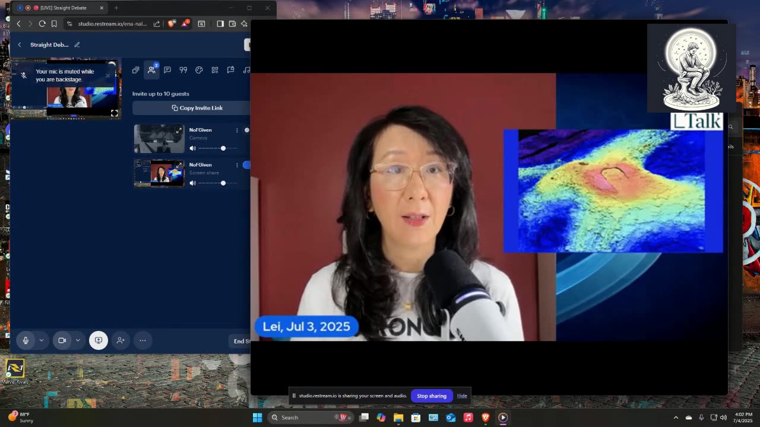The image size is (760, 427).
Task: Open microphone device options chevron
Action: pyautogui.click(x=42, y=340)
